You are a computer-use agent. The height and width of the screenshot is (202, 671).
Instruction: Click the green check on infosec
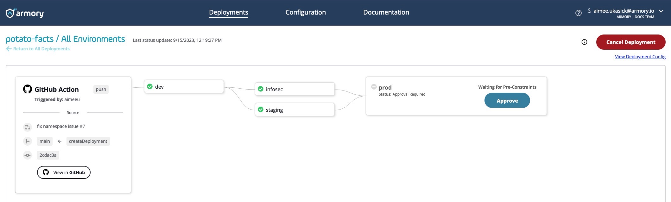[261, 89]
